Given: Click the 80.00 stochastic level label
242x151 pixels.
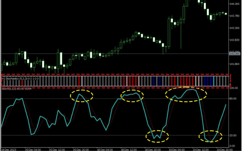Looking at the screenshot, I should coord(233,98).
